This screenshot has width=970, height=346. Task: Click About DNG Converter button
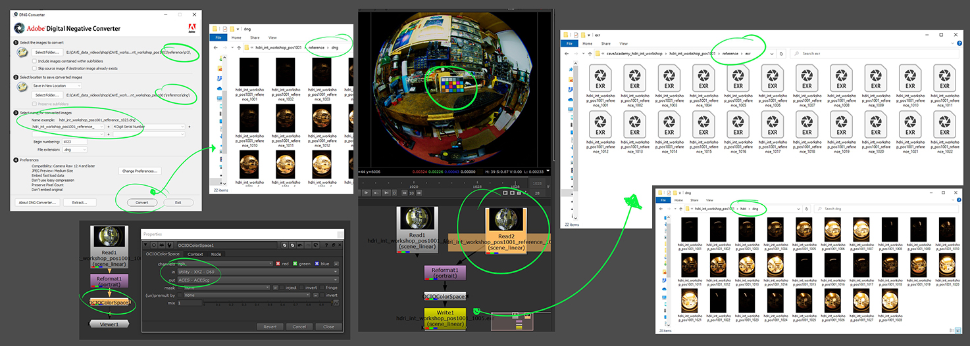(38, 202)
